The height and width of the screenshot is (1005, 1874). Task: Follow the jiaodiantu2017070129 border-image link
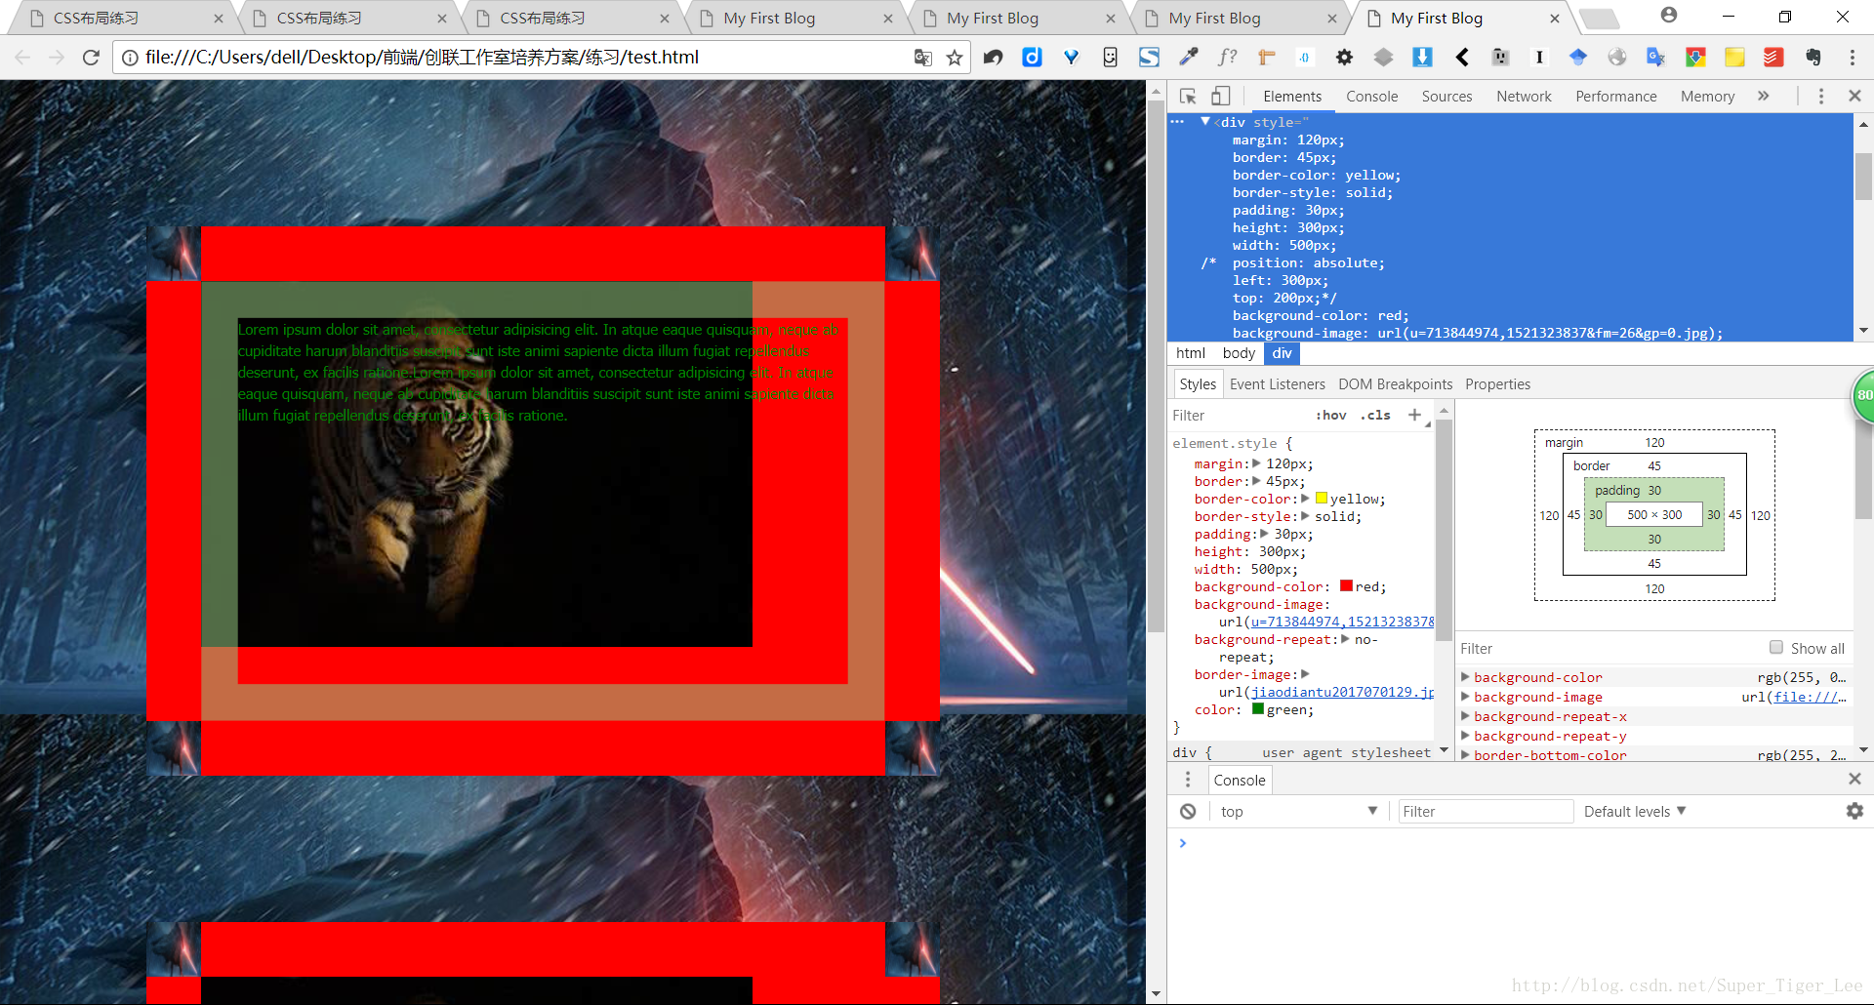point(1343,692)
